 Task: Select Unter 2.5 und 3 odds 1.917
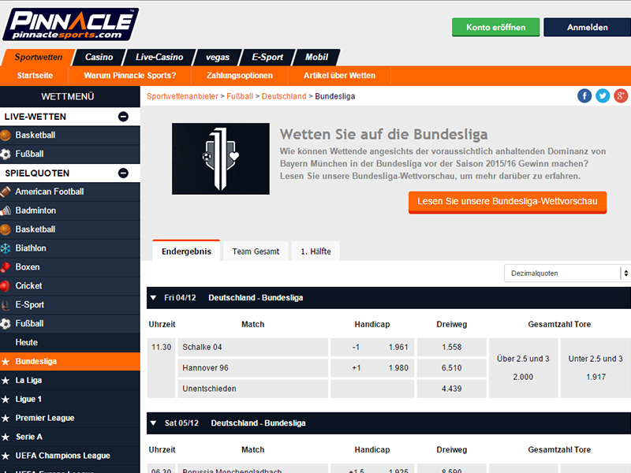coord(596,368)
